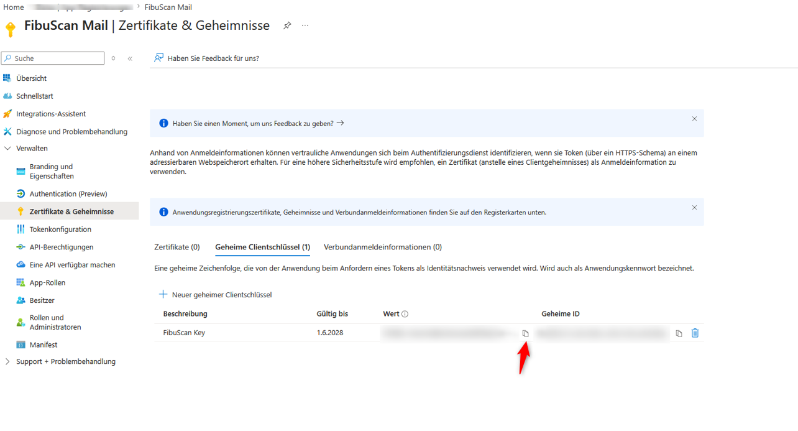Open FibuScan Mail breadcrumb

pyautogui.click(x=168, y=7)
